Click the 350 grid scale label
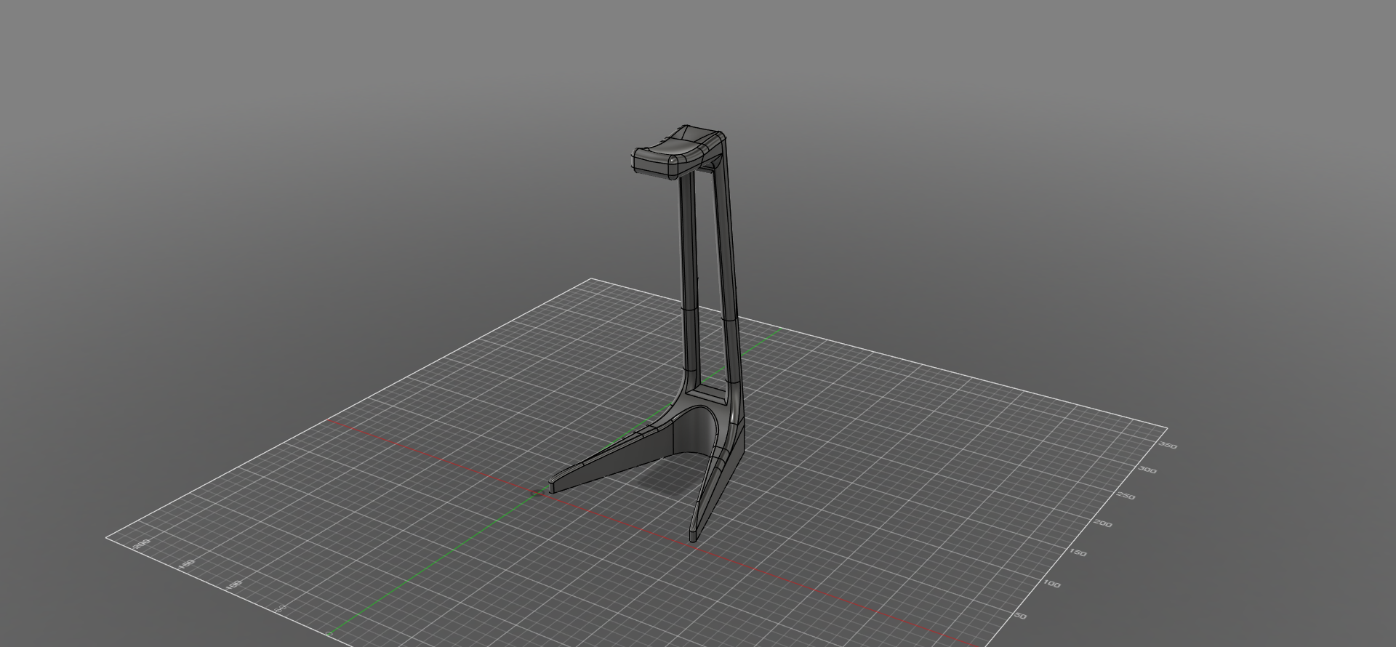This screenshot has height=647, width=1396. tap(1168, 446)
